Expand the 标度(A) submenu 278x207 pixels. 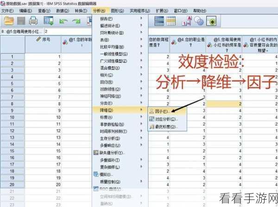(120, 117)
